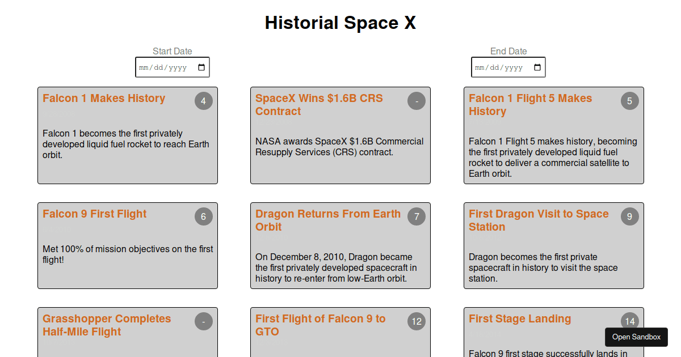Click the End Date input field
This screenshot has height=357, width=681.
coord(508,67)
